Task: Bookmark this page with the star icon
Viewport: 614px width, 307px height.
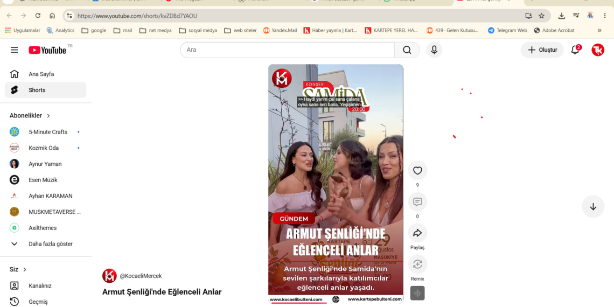Action: click(541, 16)
